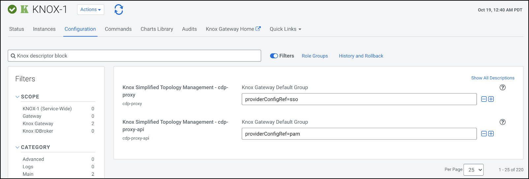
Task: Open help icon for cdp-proxy setting
Action: 502,88
